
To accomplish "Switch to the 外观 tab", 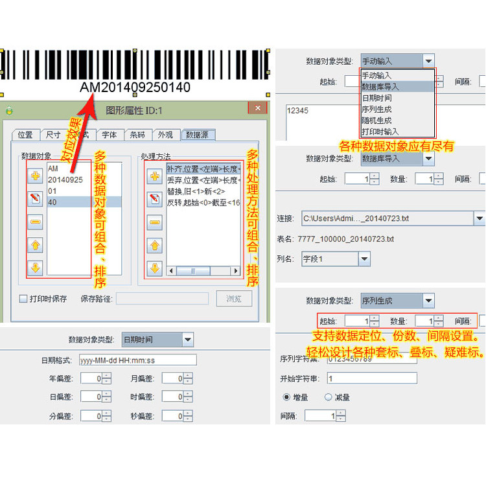I will pyautogui.click(x=165, y=135).
